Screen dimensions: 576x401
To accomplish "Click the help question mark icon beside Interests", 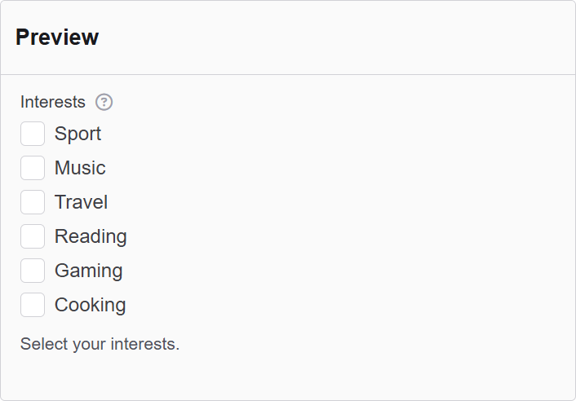I will (104, 102).
